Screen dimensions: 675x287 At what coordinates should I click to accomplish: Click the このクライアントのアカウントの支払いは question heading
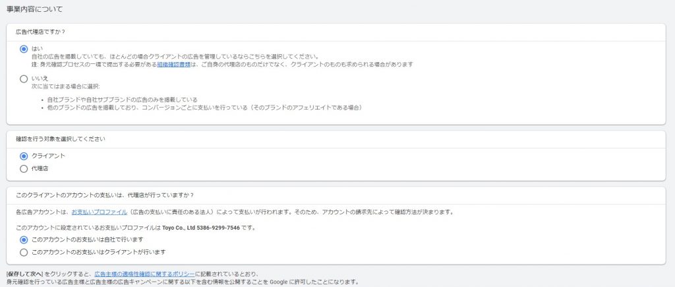(105, 195)
